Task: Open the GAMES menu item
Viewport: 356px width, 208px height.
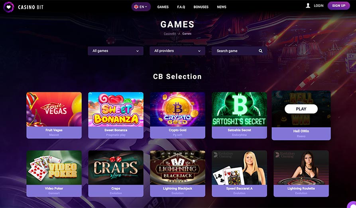Action: [x=163, y=7]
